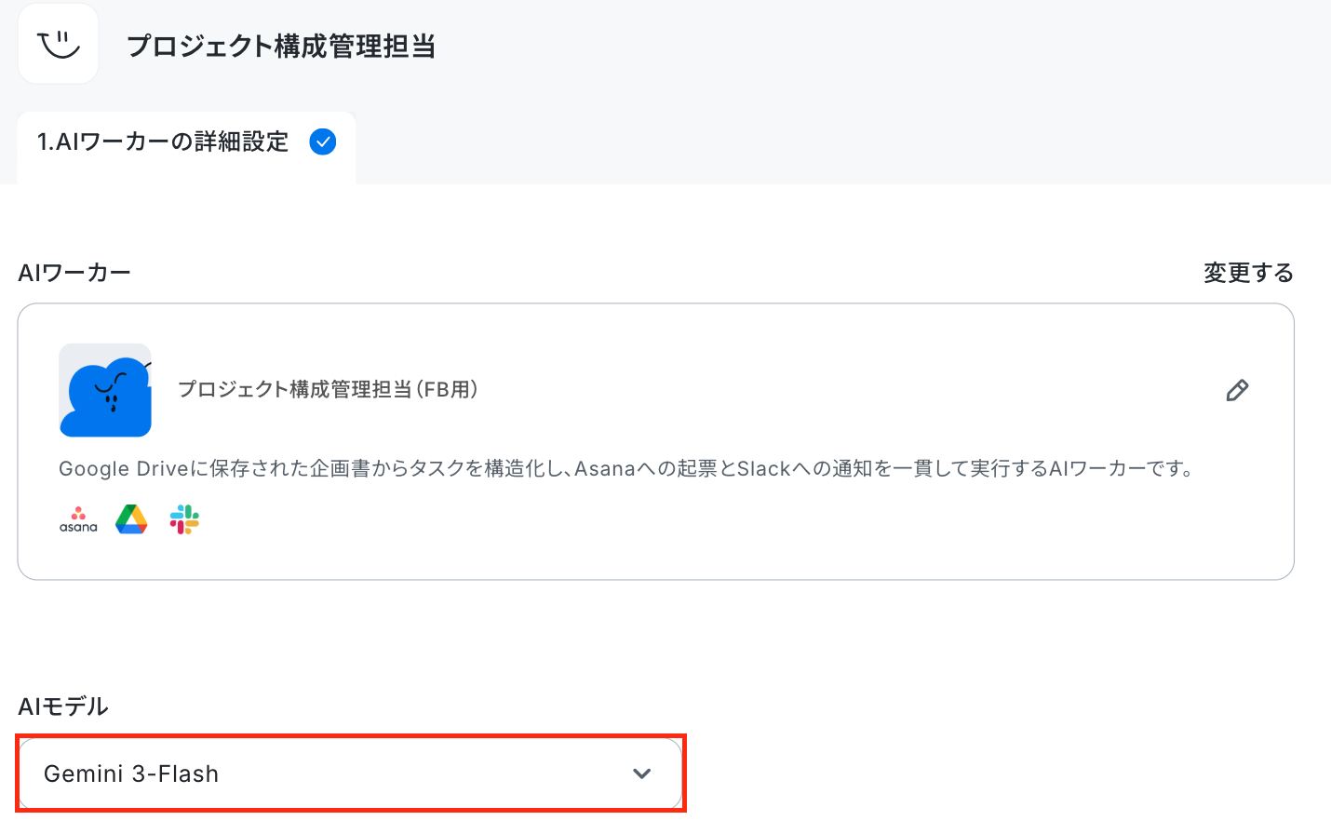Click the AIワーカー section label
The height and width of the screenshot is (834, 1331).
pos(74,273)
